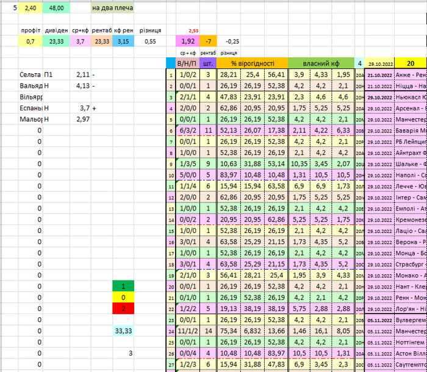
Task: Select the '11/1/2' result cell
Action: (188, 331)
